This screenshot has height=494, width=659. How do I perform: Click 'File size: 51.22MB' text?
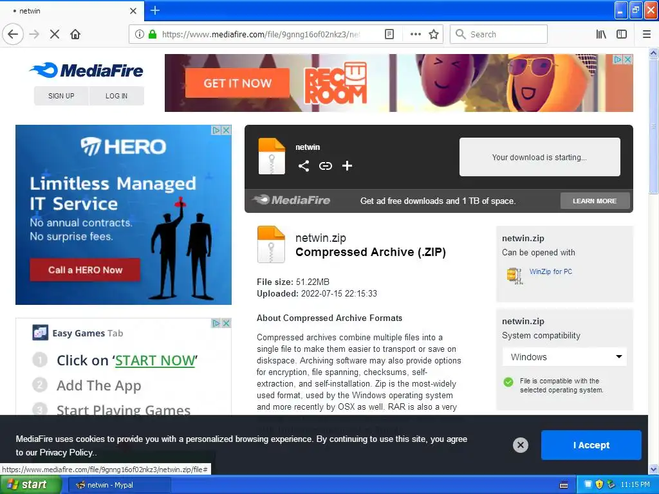293,282
